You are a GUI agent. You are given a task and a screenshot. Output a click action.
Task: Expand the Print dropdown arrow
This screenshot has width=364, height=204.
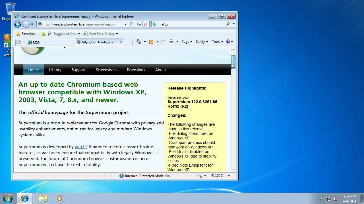[177, 42]
